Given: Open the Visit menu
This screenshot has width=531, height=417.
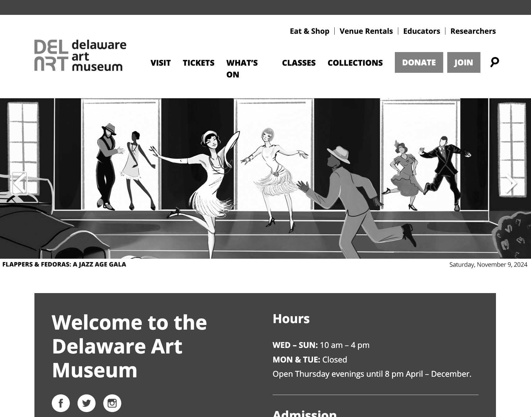Looking at the screenshot, I should click(161, 63).
